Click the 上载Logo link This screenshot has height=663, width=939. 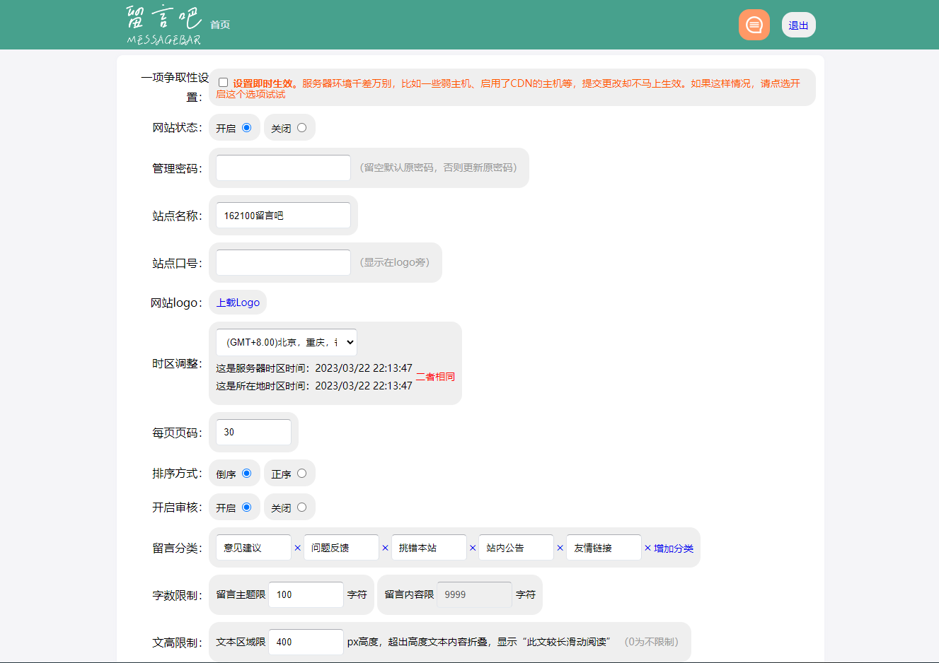(x=238, y=303)
